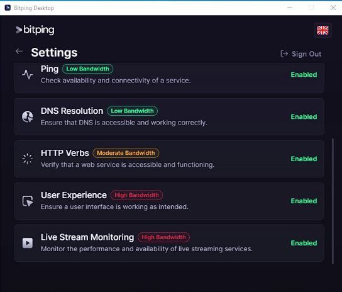
Task: Click 'Ensure a user interface is working' description
Action: coord(114,207)
